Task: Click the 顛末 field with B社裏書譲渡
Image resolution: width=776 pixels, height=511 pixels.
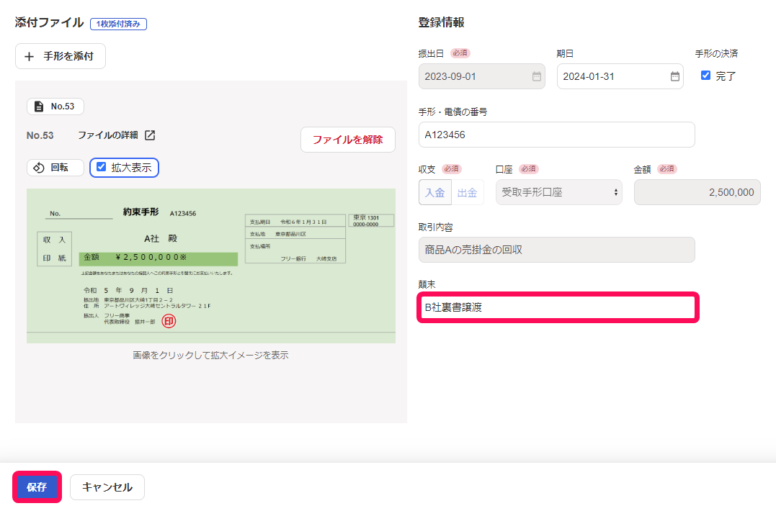Action: click(558, 307)
